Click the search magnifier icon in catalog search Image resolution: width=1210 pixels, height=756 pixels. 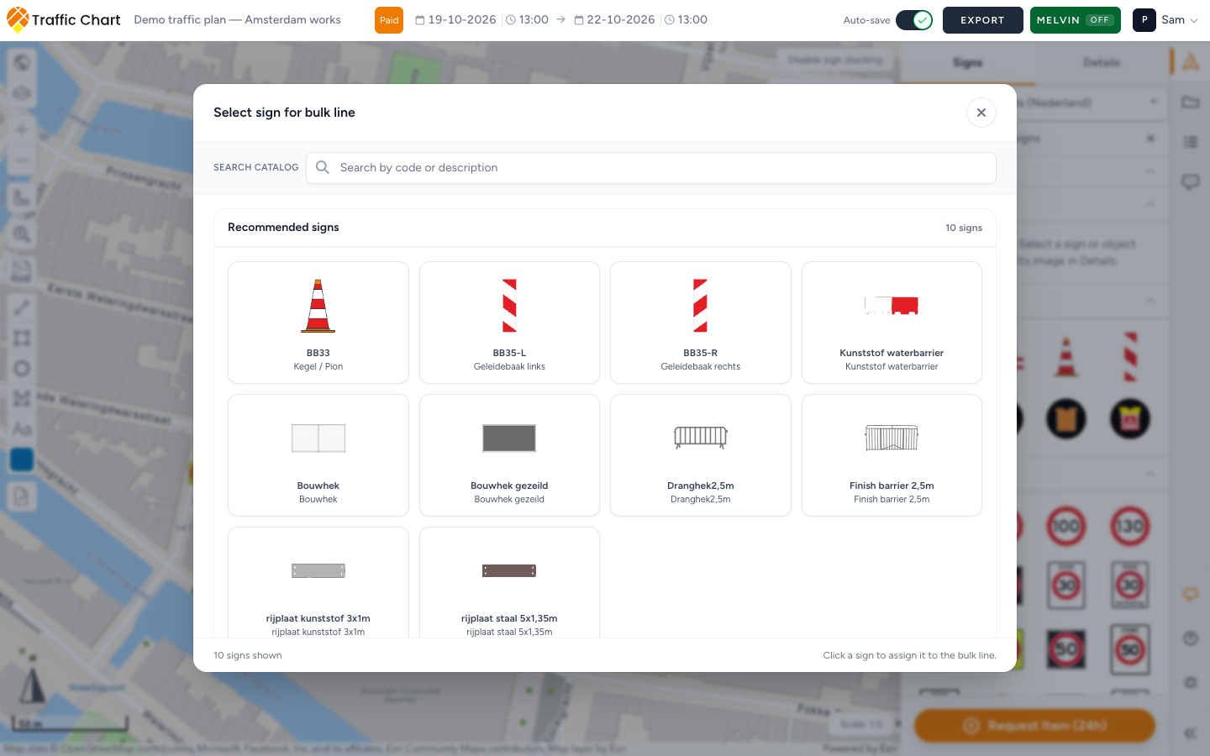click(323, 168)
